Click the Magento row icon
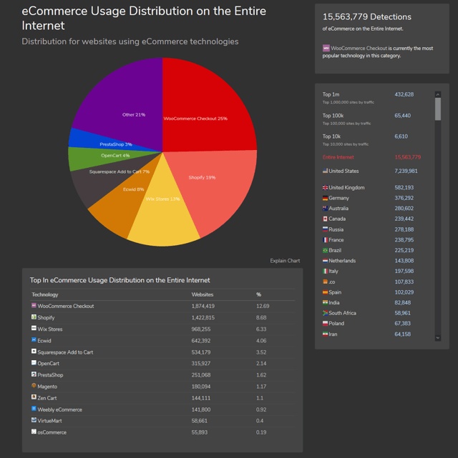 pos(34,386)
